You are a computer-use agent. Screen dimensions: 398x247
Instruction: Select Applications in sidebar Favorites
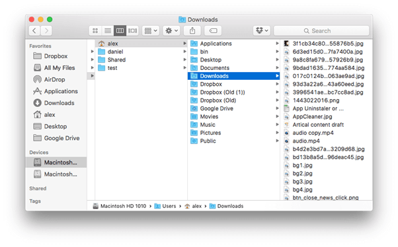56,91
